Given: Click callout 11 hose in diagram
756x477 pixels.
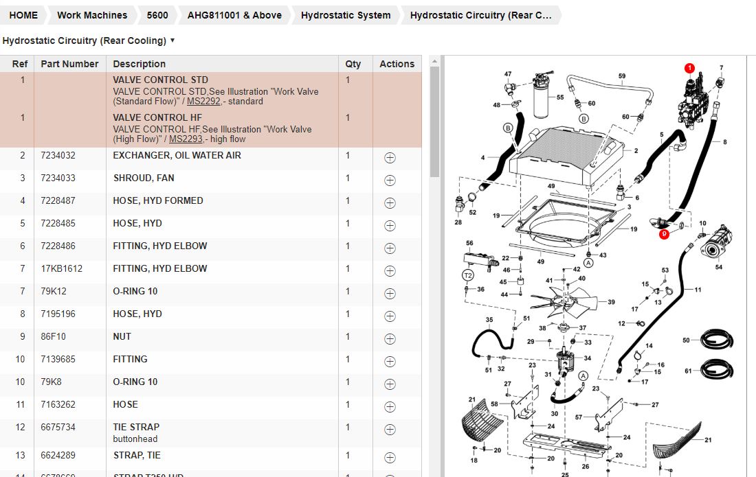Looking at the screenshot, I should click(x=698, y=290).
